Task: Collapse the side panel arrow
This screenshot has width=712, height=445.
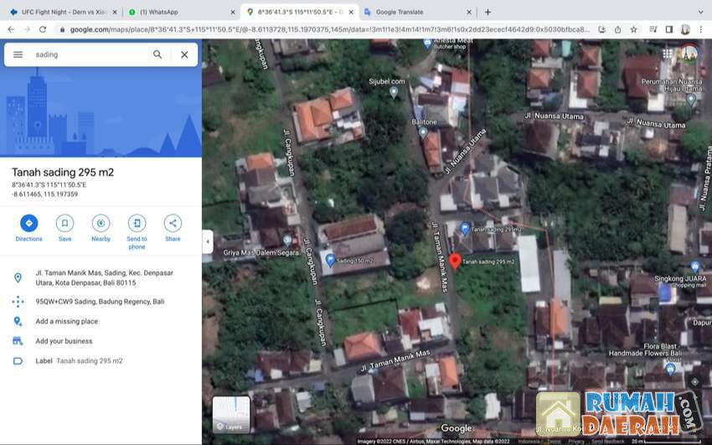Action: click(208, 242)
